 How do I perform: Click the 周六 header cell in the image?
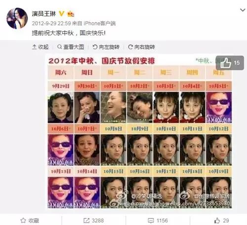[61, 72]
